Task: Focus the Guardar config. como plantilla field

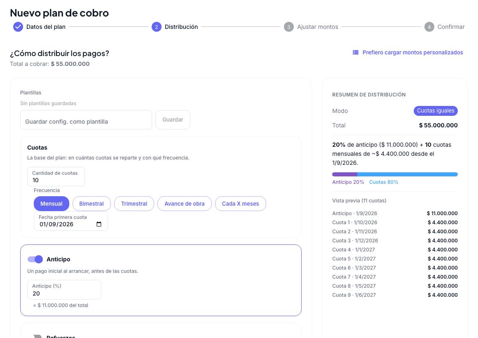Action: [x=86, y=120]
